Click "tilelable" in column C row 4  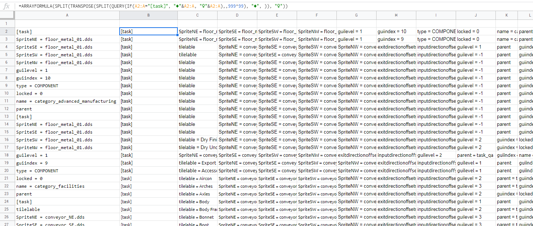[x=197, y=47]
